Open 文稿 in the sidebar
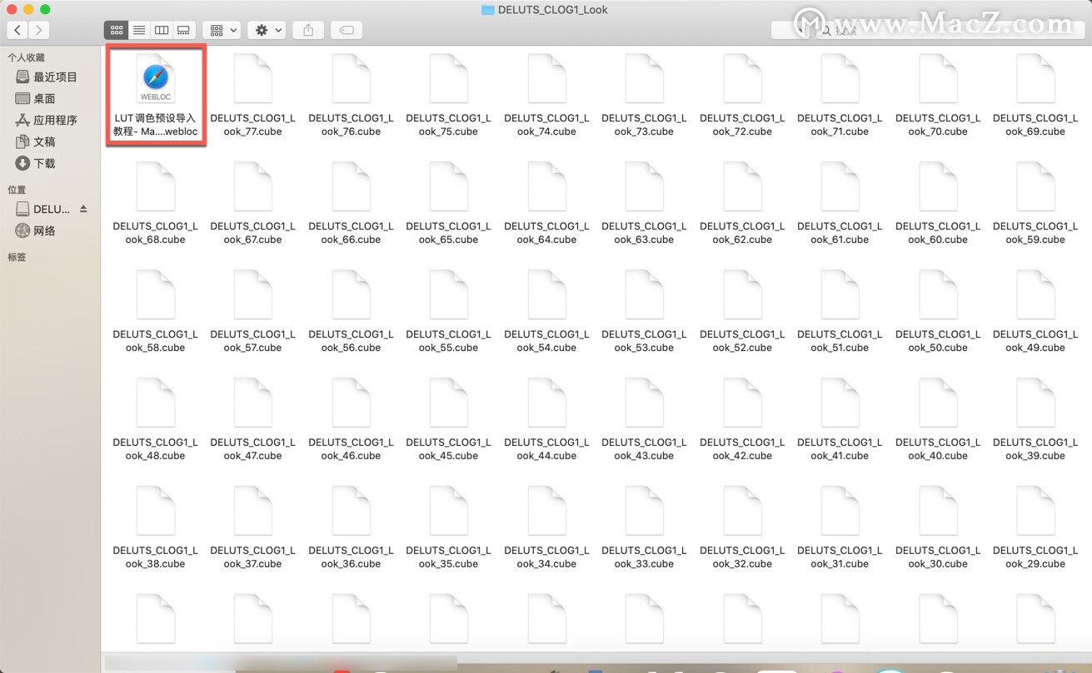Screen dimensions: 1092x673 (36, 141)
